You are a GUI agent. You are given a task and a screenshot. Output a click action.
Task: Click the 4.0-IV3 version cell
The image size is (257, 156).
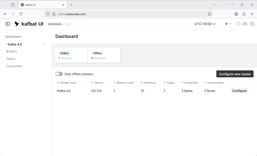pos(96,91)
